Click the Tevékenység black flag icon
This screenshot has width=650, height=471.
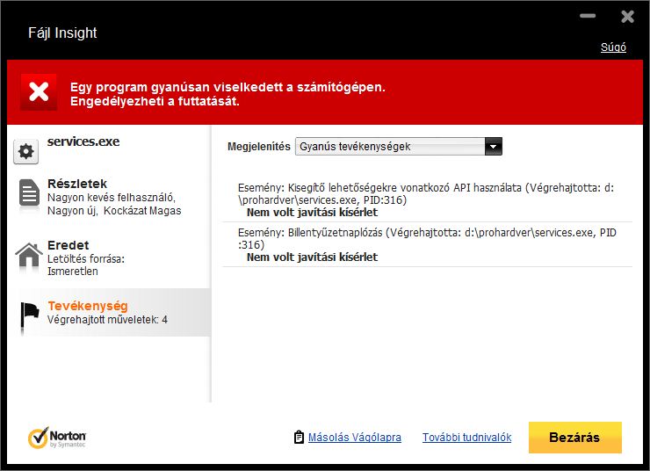[30, 316]
